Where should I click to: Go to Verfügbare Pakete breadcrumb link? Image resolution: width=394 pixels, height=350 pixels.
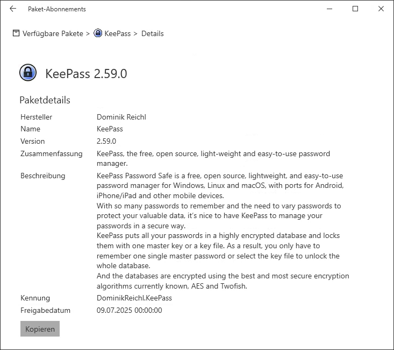(53, 33)
